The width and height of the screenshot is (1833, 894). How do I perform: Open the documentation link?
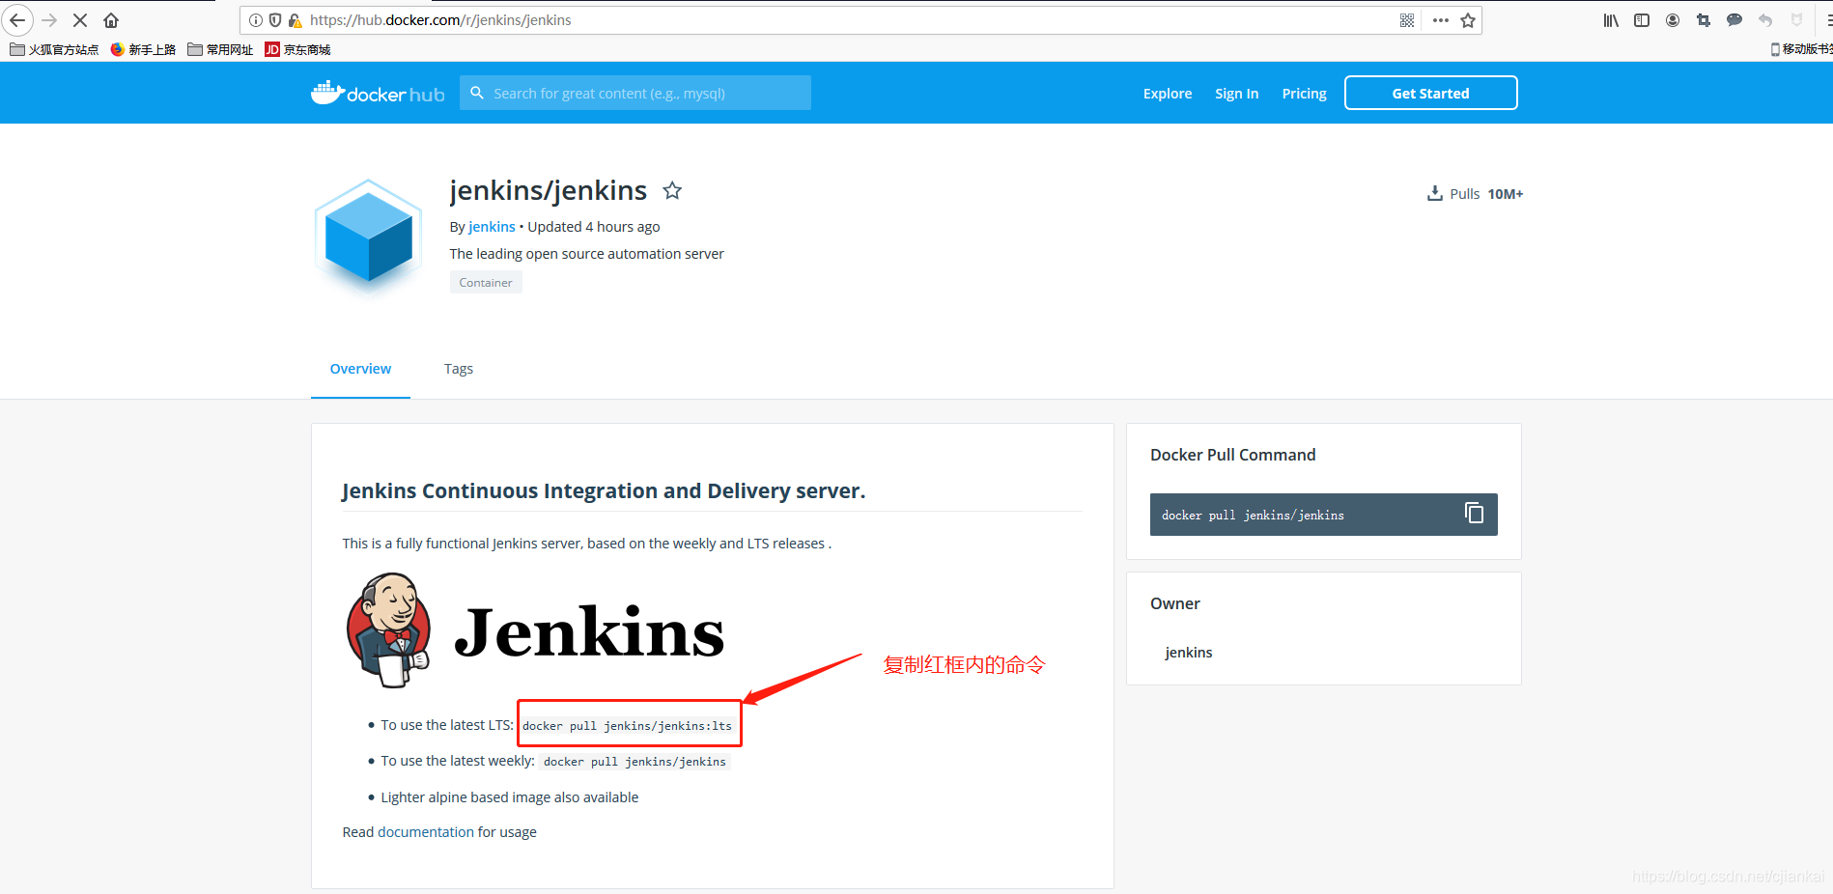pos(426,832)
